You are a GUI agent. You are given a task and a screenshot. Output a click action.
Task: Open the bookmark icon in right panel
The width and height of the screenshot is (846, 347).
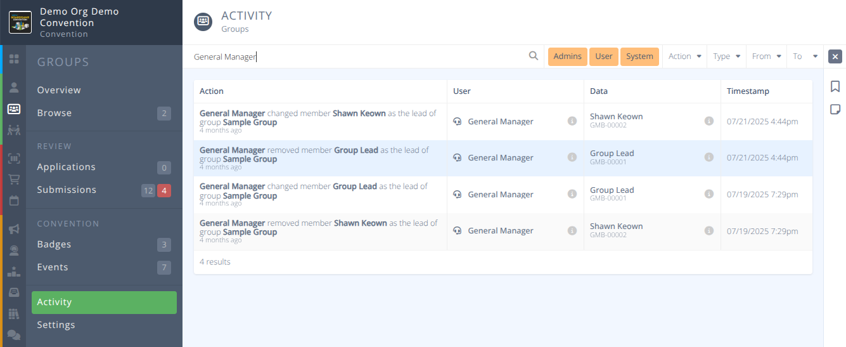(835, 87)
